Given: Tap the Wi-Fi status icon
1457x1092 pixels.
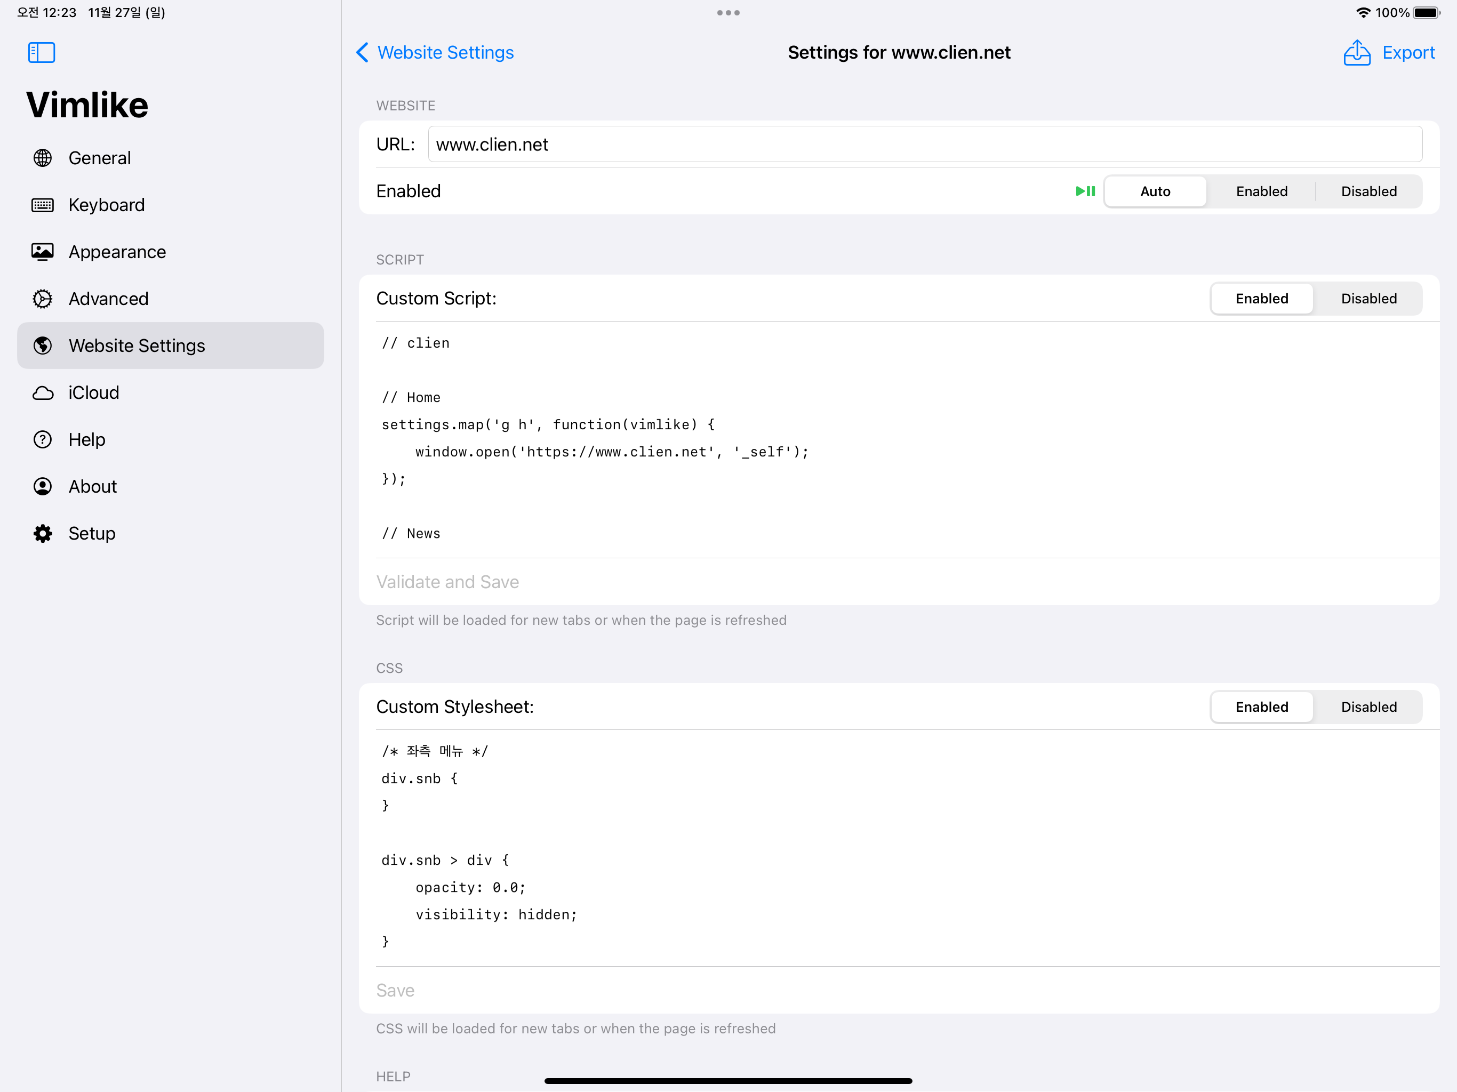Looking at the screenshot, I should (x=1363, y=12).
